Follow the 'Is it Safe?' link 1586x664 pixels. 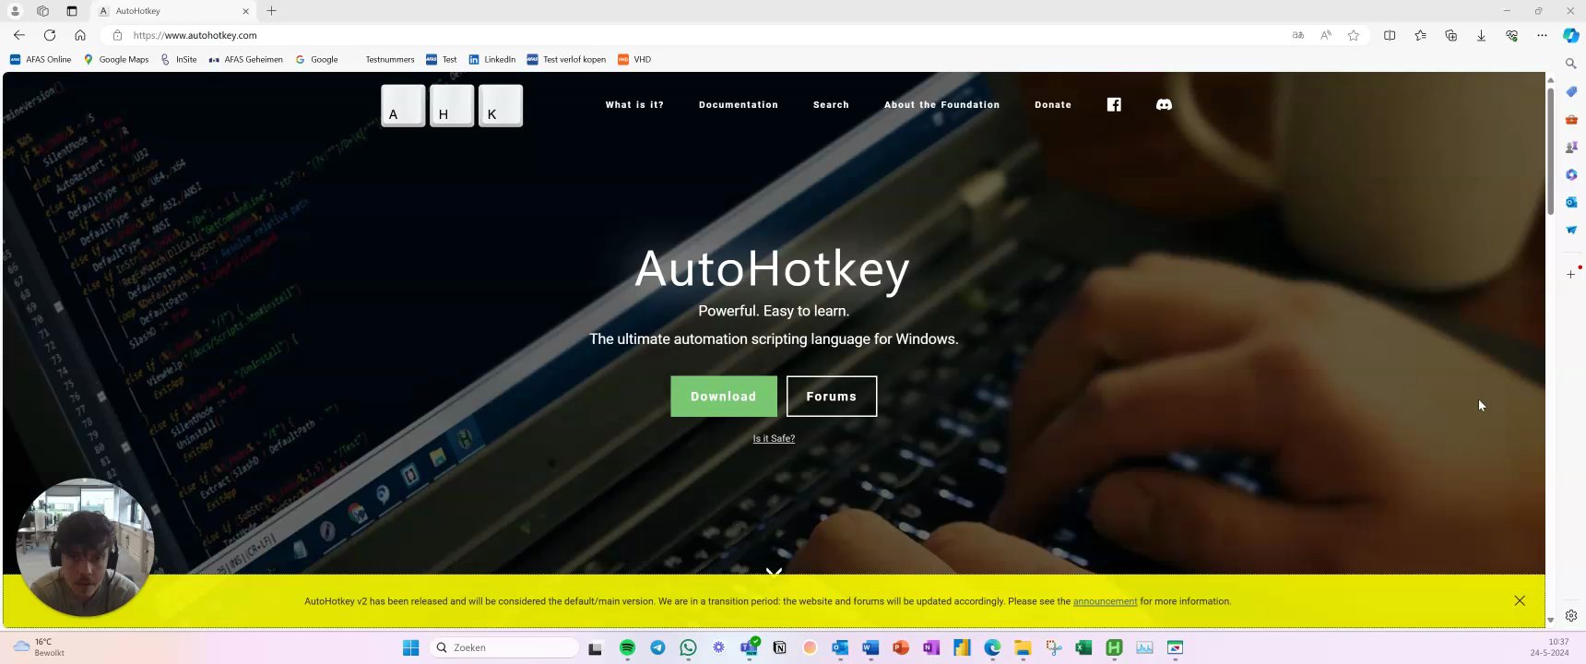pyautogui.click(x=774, y=439)
